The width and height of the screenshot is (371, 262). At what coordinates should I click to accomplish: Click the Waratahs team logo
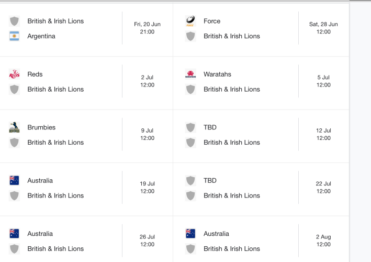190,74
